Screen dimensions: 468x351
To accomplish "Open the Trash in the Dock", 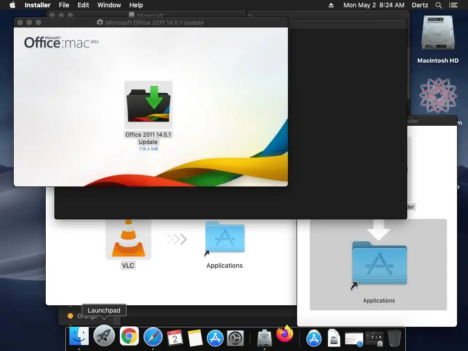I will 394,338.
